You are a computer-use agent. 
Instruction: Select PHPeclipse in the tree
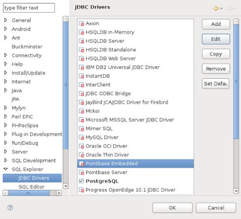pos(25,126)
